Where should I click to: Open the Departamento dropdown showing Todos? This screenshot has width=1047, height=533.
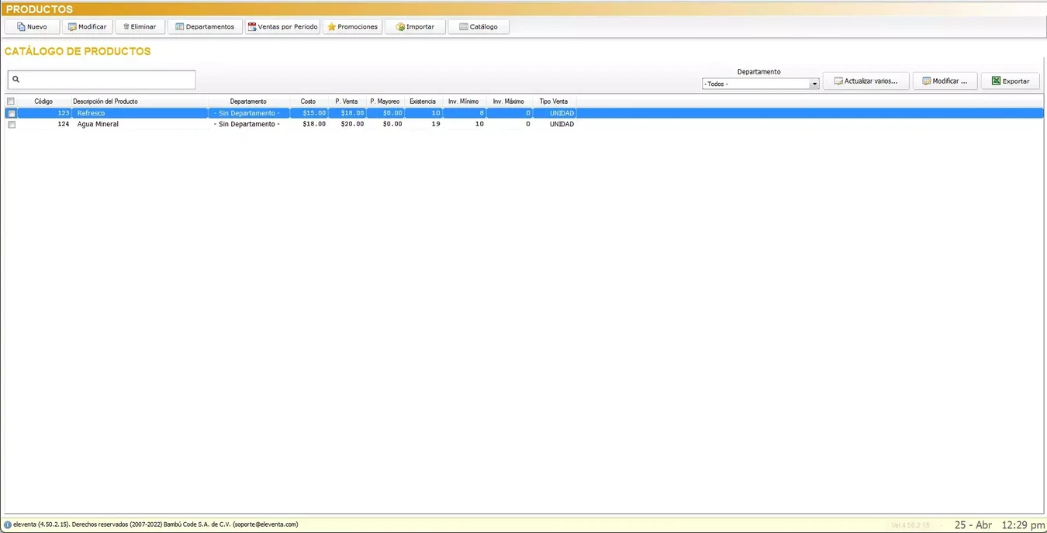(x=756, y=84)
